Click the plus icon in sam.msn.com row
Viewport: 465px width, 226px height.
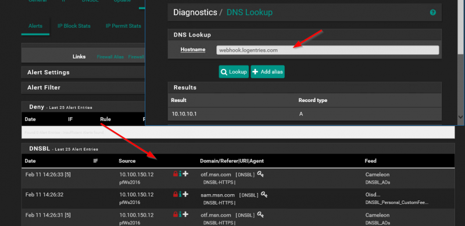[x=185, y=194]
